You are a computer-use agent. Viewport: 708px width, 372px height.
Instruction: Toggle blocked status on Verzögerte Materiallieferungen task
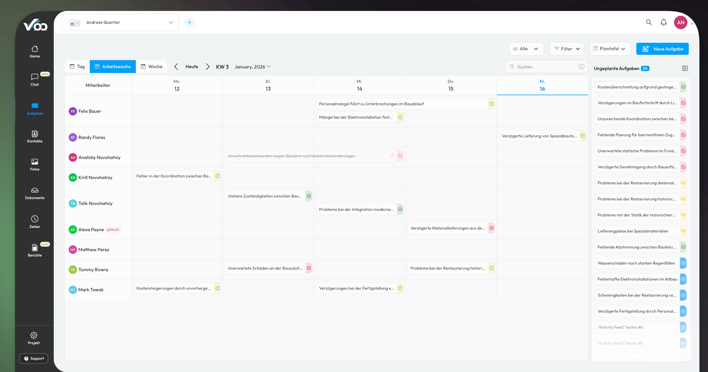pos(491,228)
